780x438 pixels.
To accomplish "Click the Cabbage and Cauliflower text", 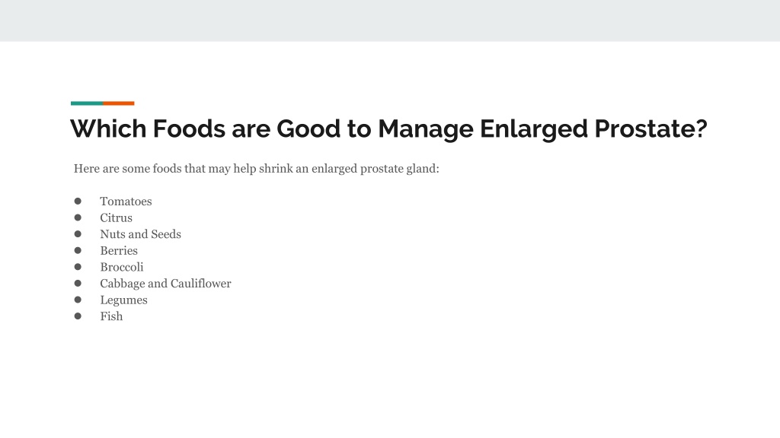I will pos(165,283).
